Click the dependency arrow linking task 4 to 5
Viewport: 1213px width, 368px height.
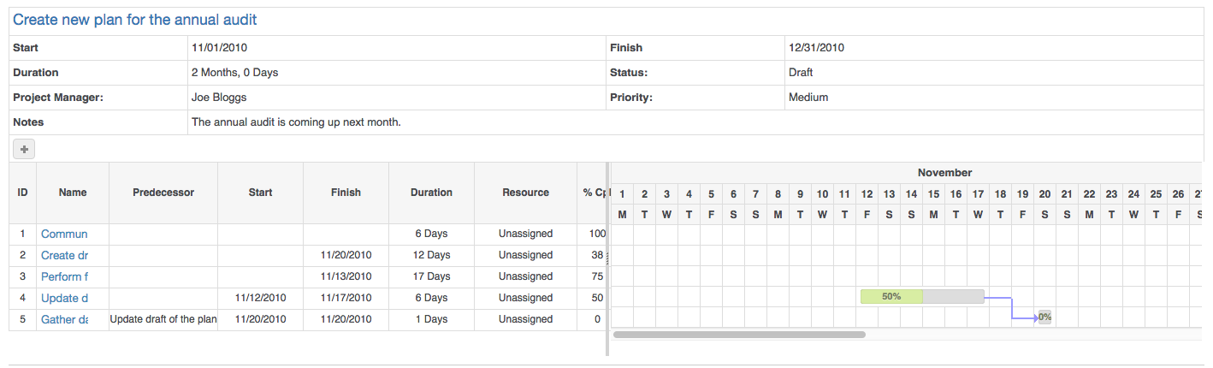[1012, 308]
